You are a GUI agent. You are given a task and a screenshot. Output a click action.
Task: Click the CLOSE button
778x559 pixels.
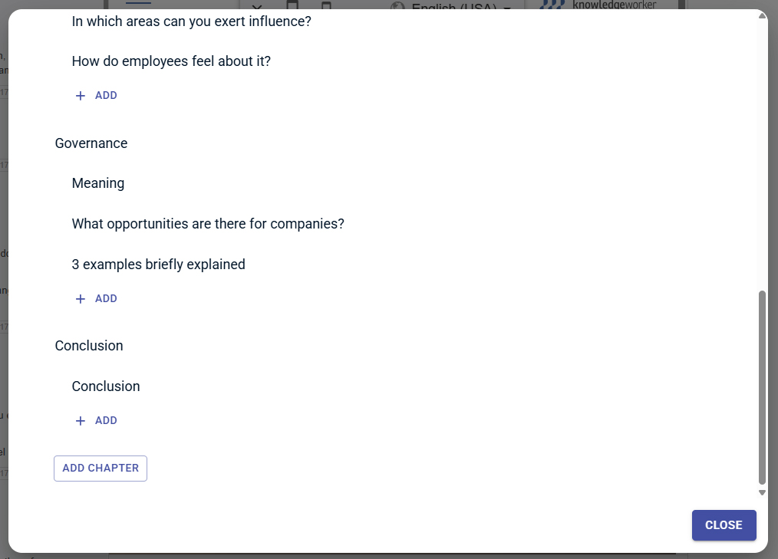724,525
